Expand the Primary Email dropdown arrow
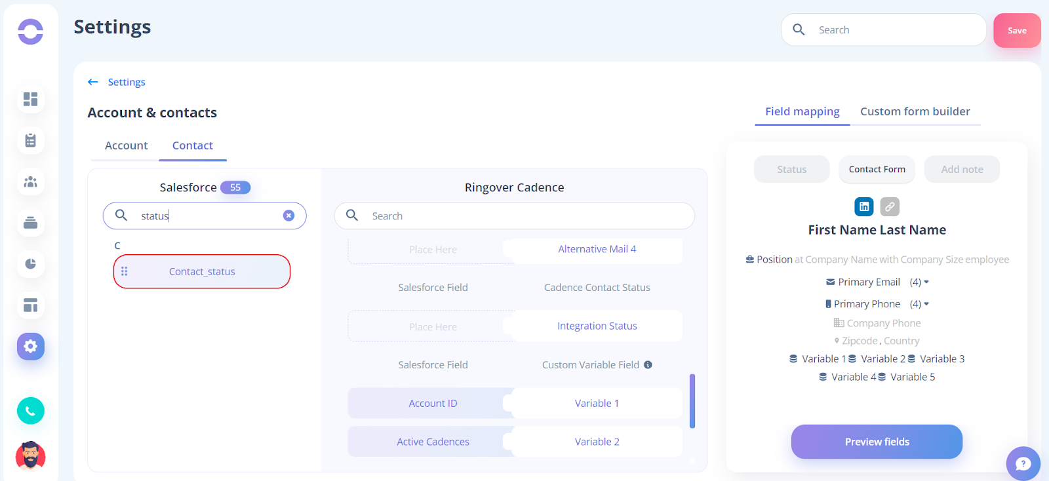 pos(926,282)
